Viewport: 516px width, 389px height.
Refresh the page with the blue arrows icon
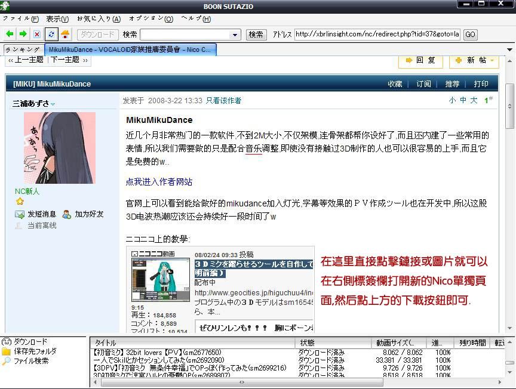(51, 34)
